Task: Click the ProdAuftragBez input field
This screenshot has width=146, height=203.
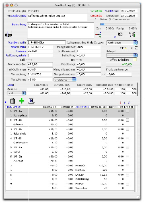Action: click(x=58, y=17)
